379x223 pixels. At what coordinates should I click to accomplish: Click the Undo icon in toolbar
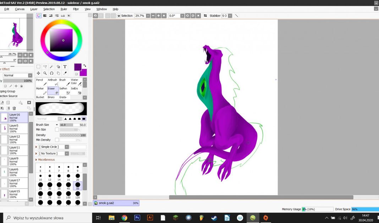[95, 16]
